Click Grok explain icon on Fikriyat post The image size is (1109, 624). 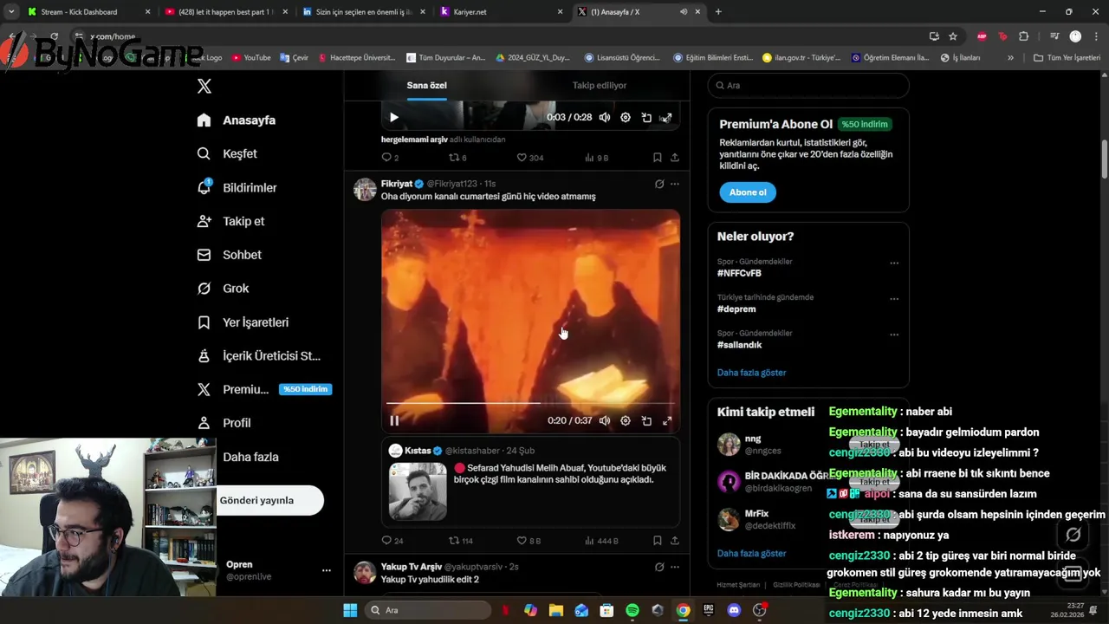pos(659,184)
